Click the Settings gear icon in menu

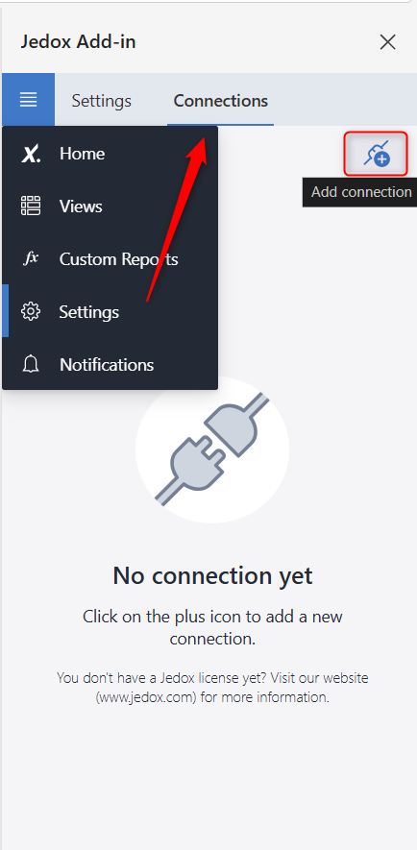(31, 312)
